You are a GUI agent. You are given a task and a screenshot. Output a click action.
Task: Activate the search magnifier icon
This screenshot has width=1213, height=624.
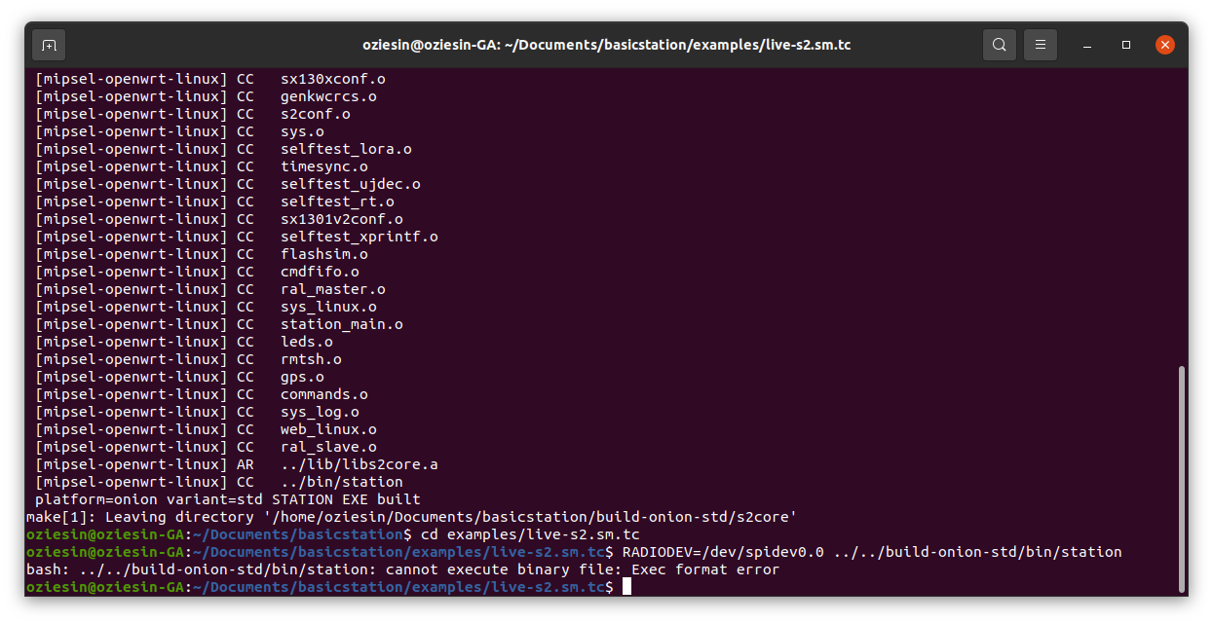tap(999, 44)
